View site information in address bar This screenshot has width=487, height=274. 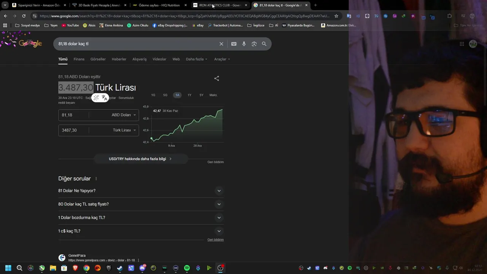click(35, 16)
